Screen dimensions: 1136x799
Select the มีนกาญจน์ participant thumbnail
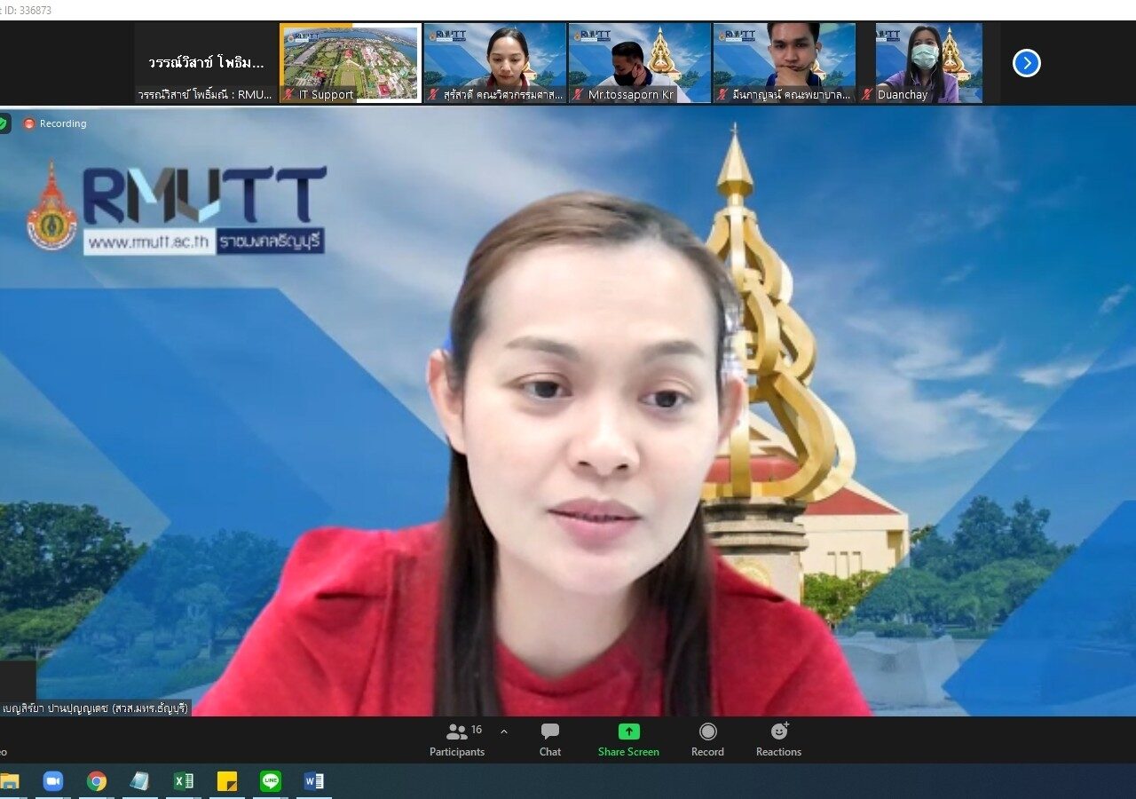click(784, 63)
